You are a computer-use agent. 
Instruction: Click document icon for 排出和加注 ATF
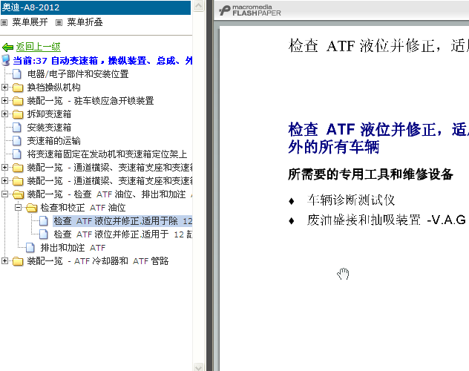(x=30, y=248)
